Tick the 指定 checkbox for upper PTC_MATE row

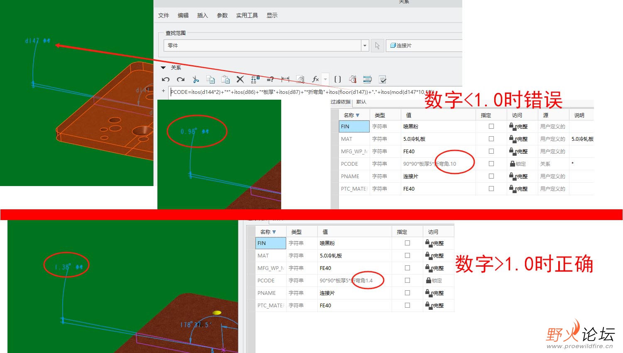click(491, 189)
